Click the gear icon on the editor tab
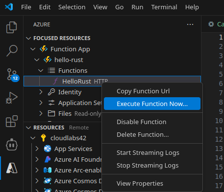 pos(211,24)
